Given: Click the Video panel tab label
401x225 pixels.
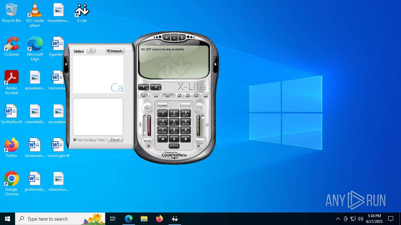Looking at the screenshot, I should tap(79, 51).
